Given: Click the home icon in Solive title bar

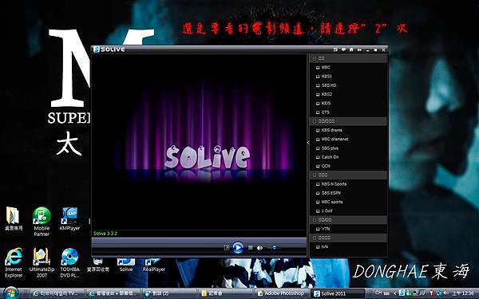Looking at the screenshot, I should pyautogui.click(x=351, y=49).
